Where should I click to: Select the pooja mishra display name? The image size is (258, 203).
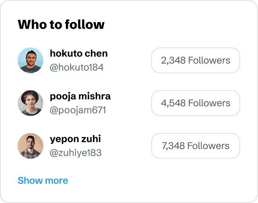click(80, 96)
